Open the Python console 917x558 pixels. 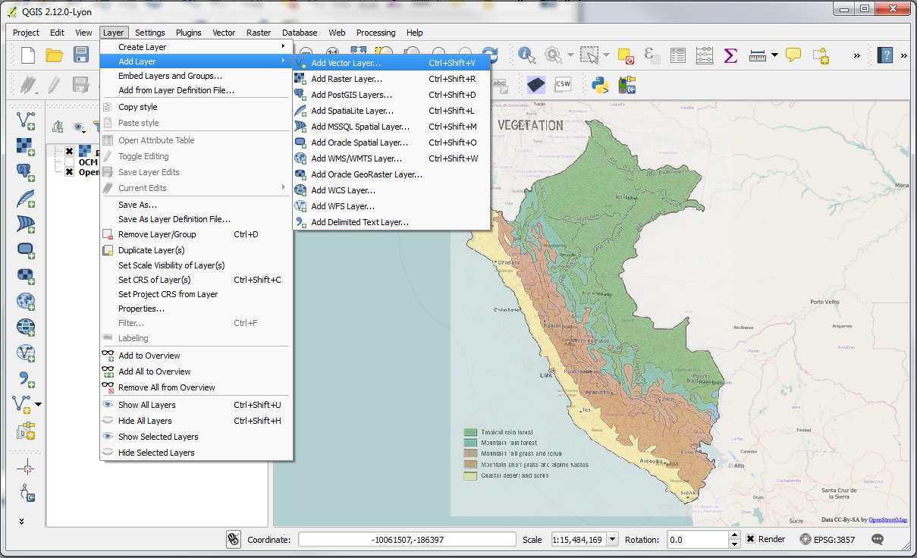(601, 84)
